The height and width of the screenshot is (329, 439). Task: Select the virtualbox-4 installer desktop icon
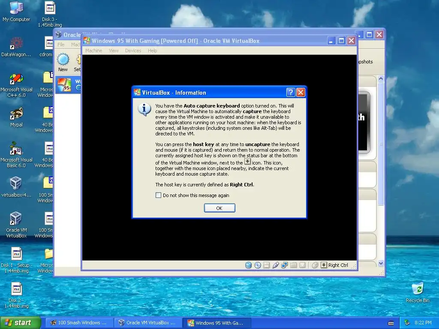pos(16,187)
